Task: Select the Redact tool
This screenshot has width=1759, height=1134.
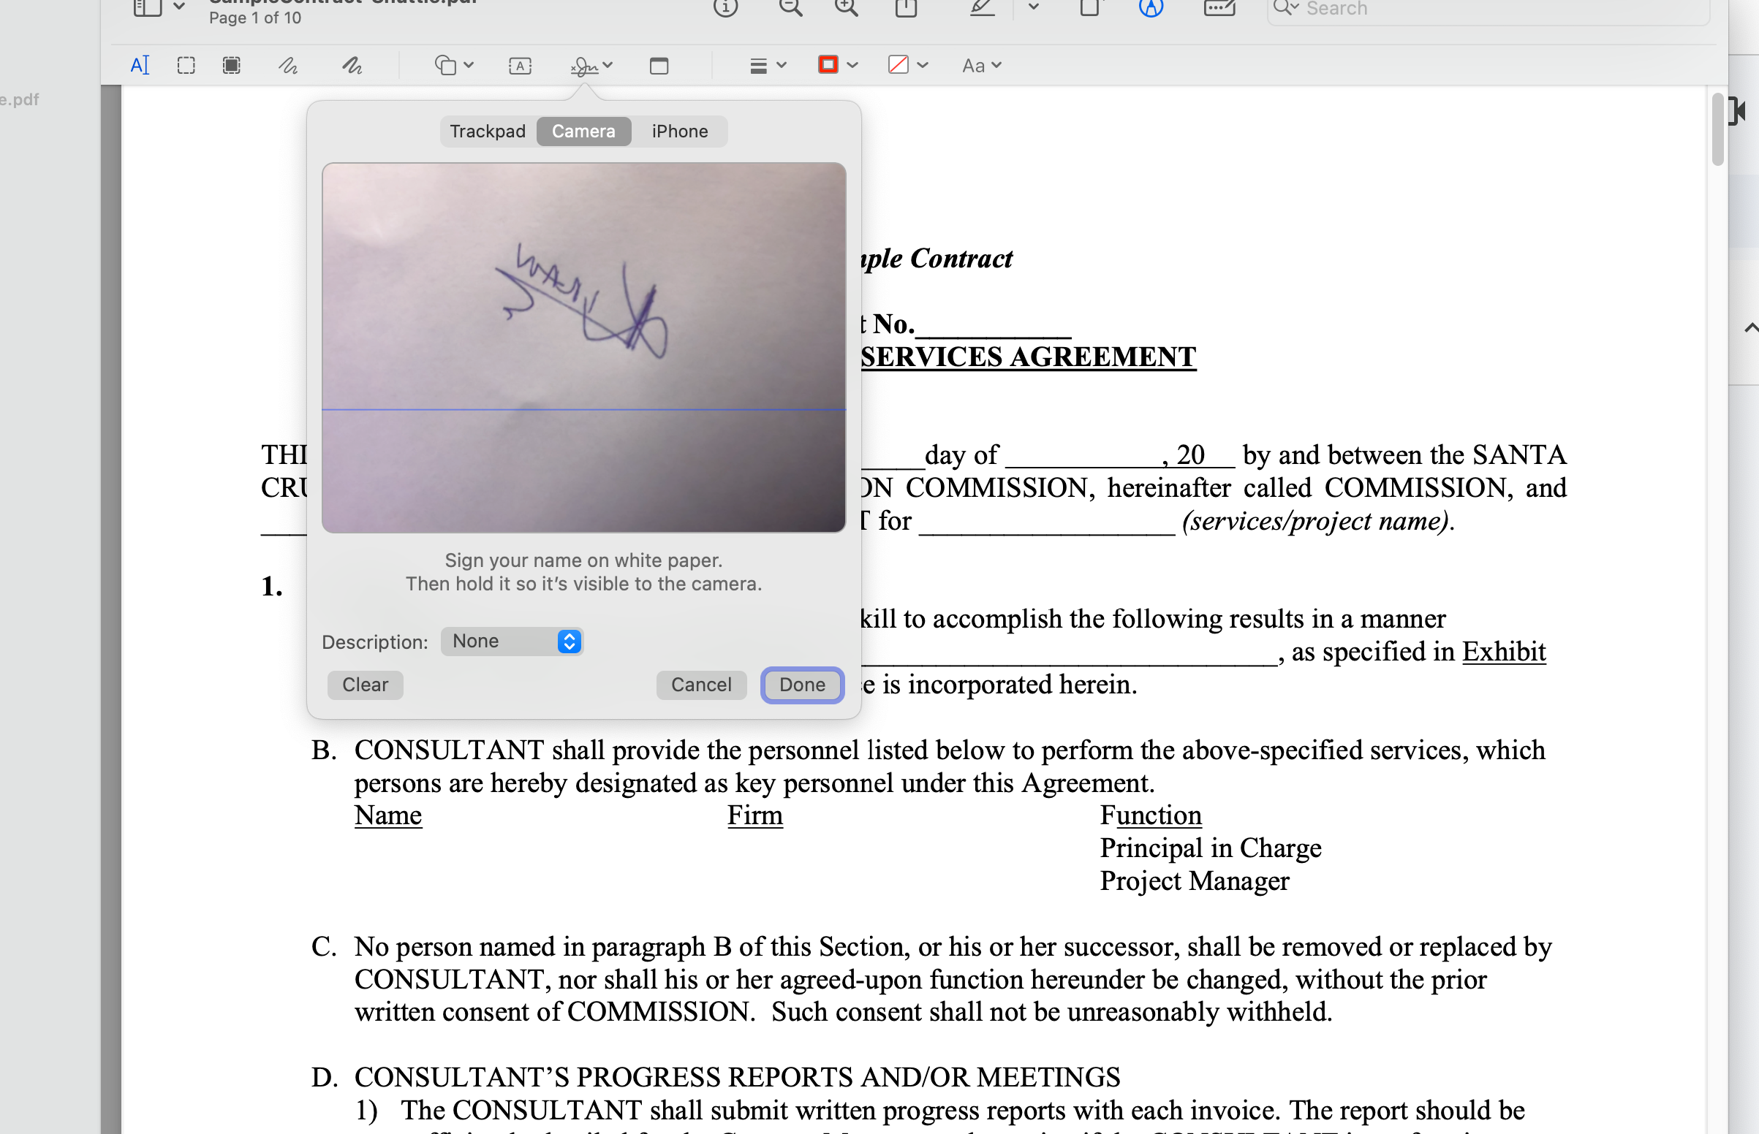Action: [x=231, y=66]
